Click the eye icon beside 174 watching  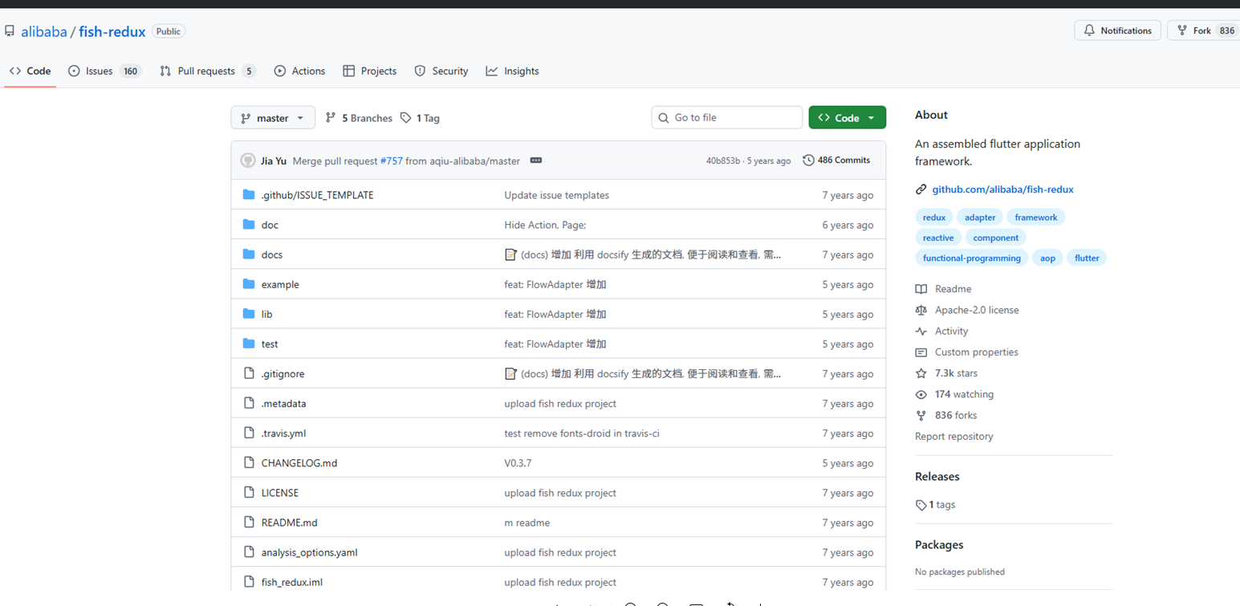(921, 394)
